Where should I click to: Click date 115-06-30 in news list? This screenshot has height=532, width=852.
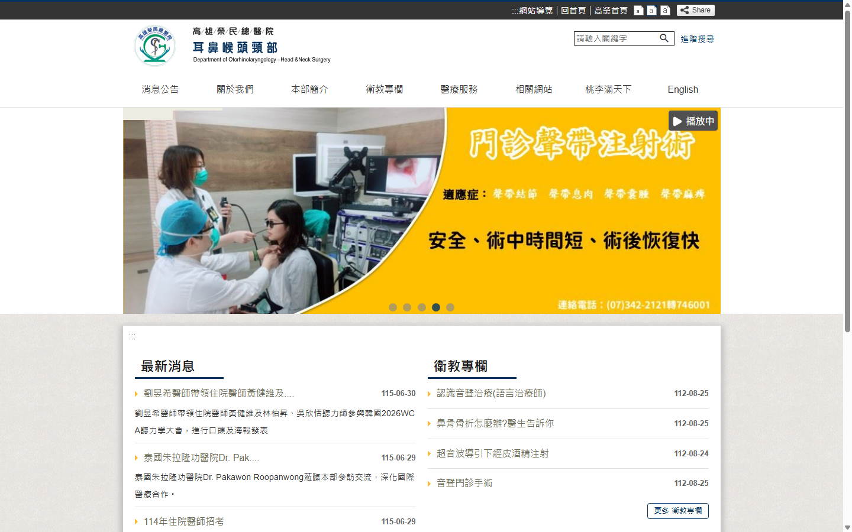(x=398, y=393)
